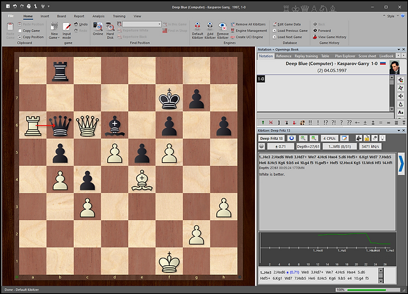Open the Find Position combo box
The height and width of the screenshot is (294, 408).
click(x=142, y=24)
